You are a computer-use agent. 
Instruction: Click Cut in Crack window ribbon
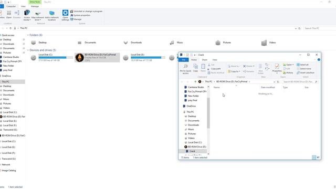211,65
